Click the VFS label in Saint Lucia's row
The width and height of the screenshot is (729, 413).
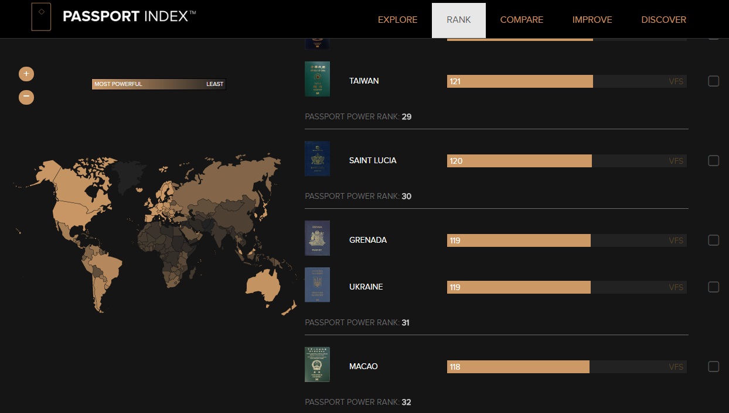[676, 161]
